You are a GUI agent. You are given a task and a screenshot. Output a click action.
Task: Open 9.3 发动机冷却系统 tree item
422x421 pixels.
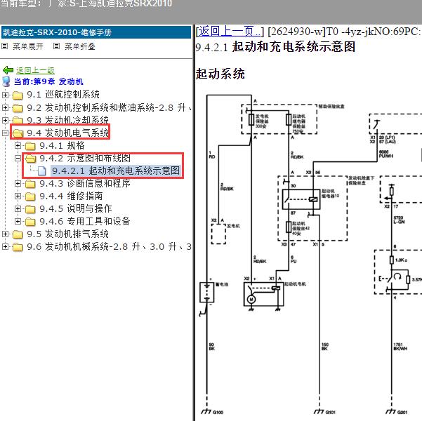point(68,120)
